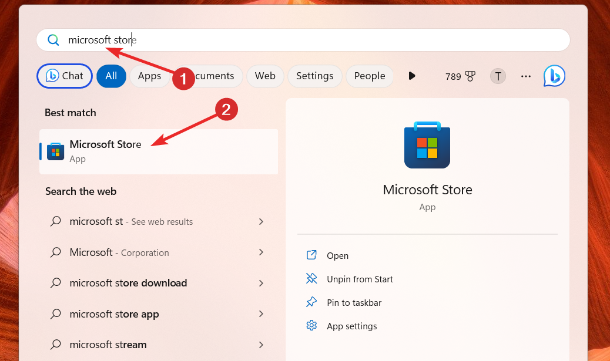Expand 'microsoft store app' chevron
Viewport: 610px width, 361px height.
pos(261,314)
